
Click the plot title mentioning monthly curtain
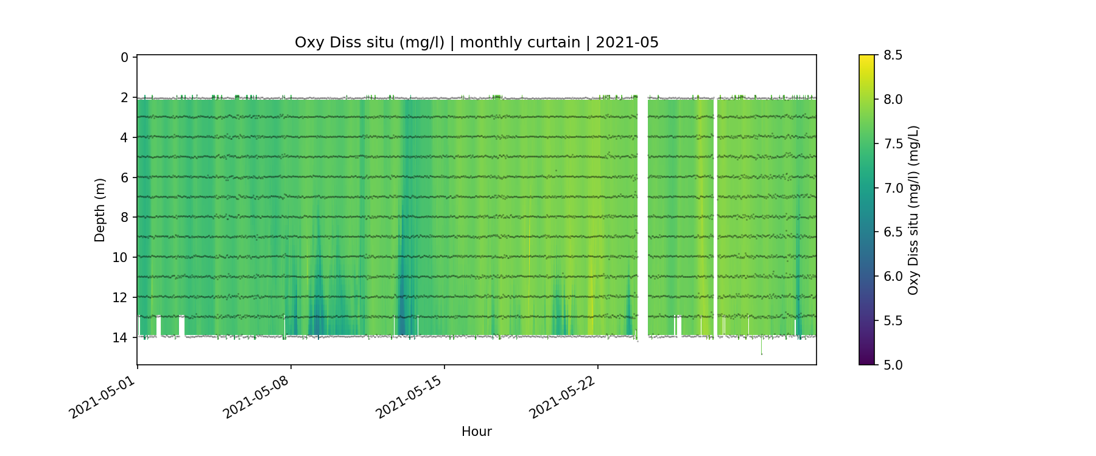(476, 43)
